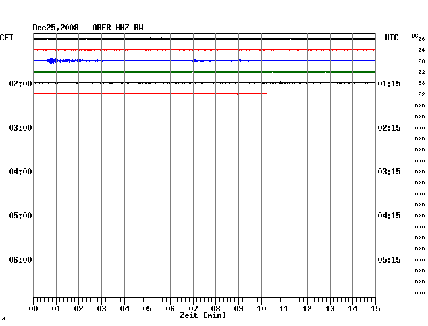Click the UTC time label 01:15
Viewport: 428px width, 326px height.
[389, 84]
